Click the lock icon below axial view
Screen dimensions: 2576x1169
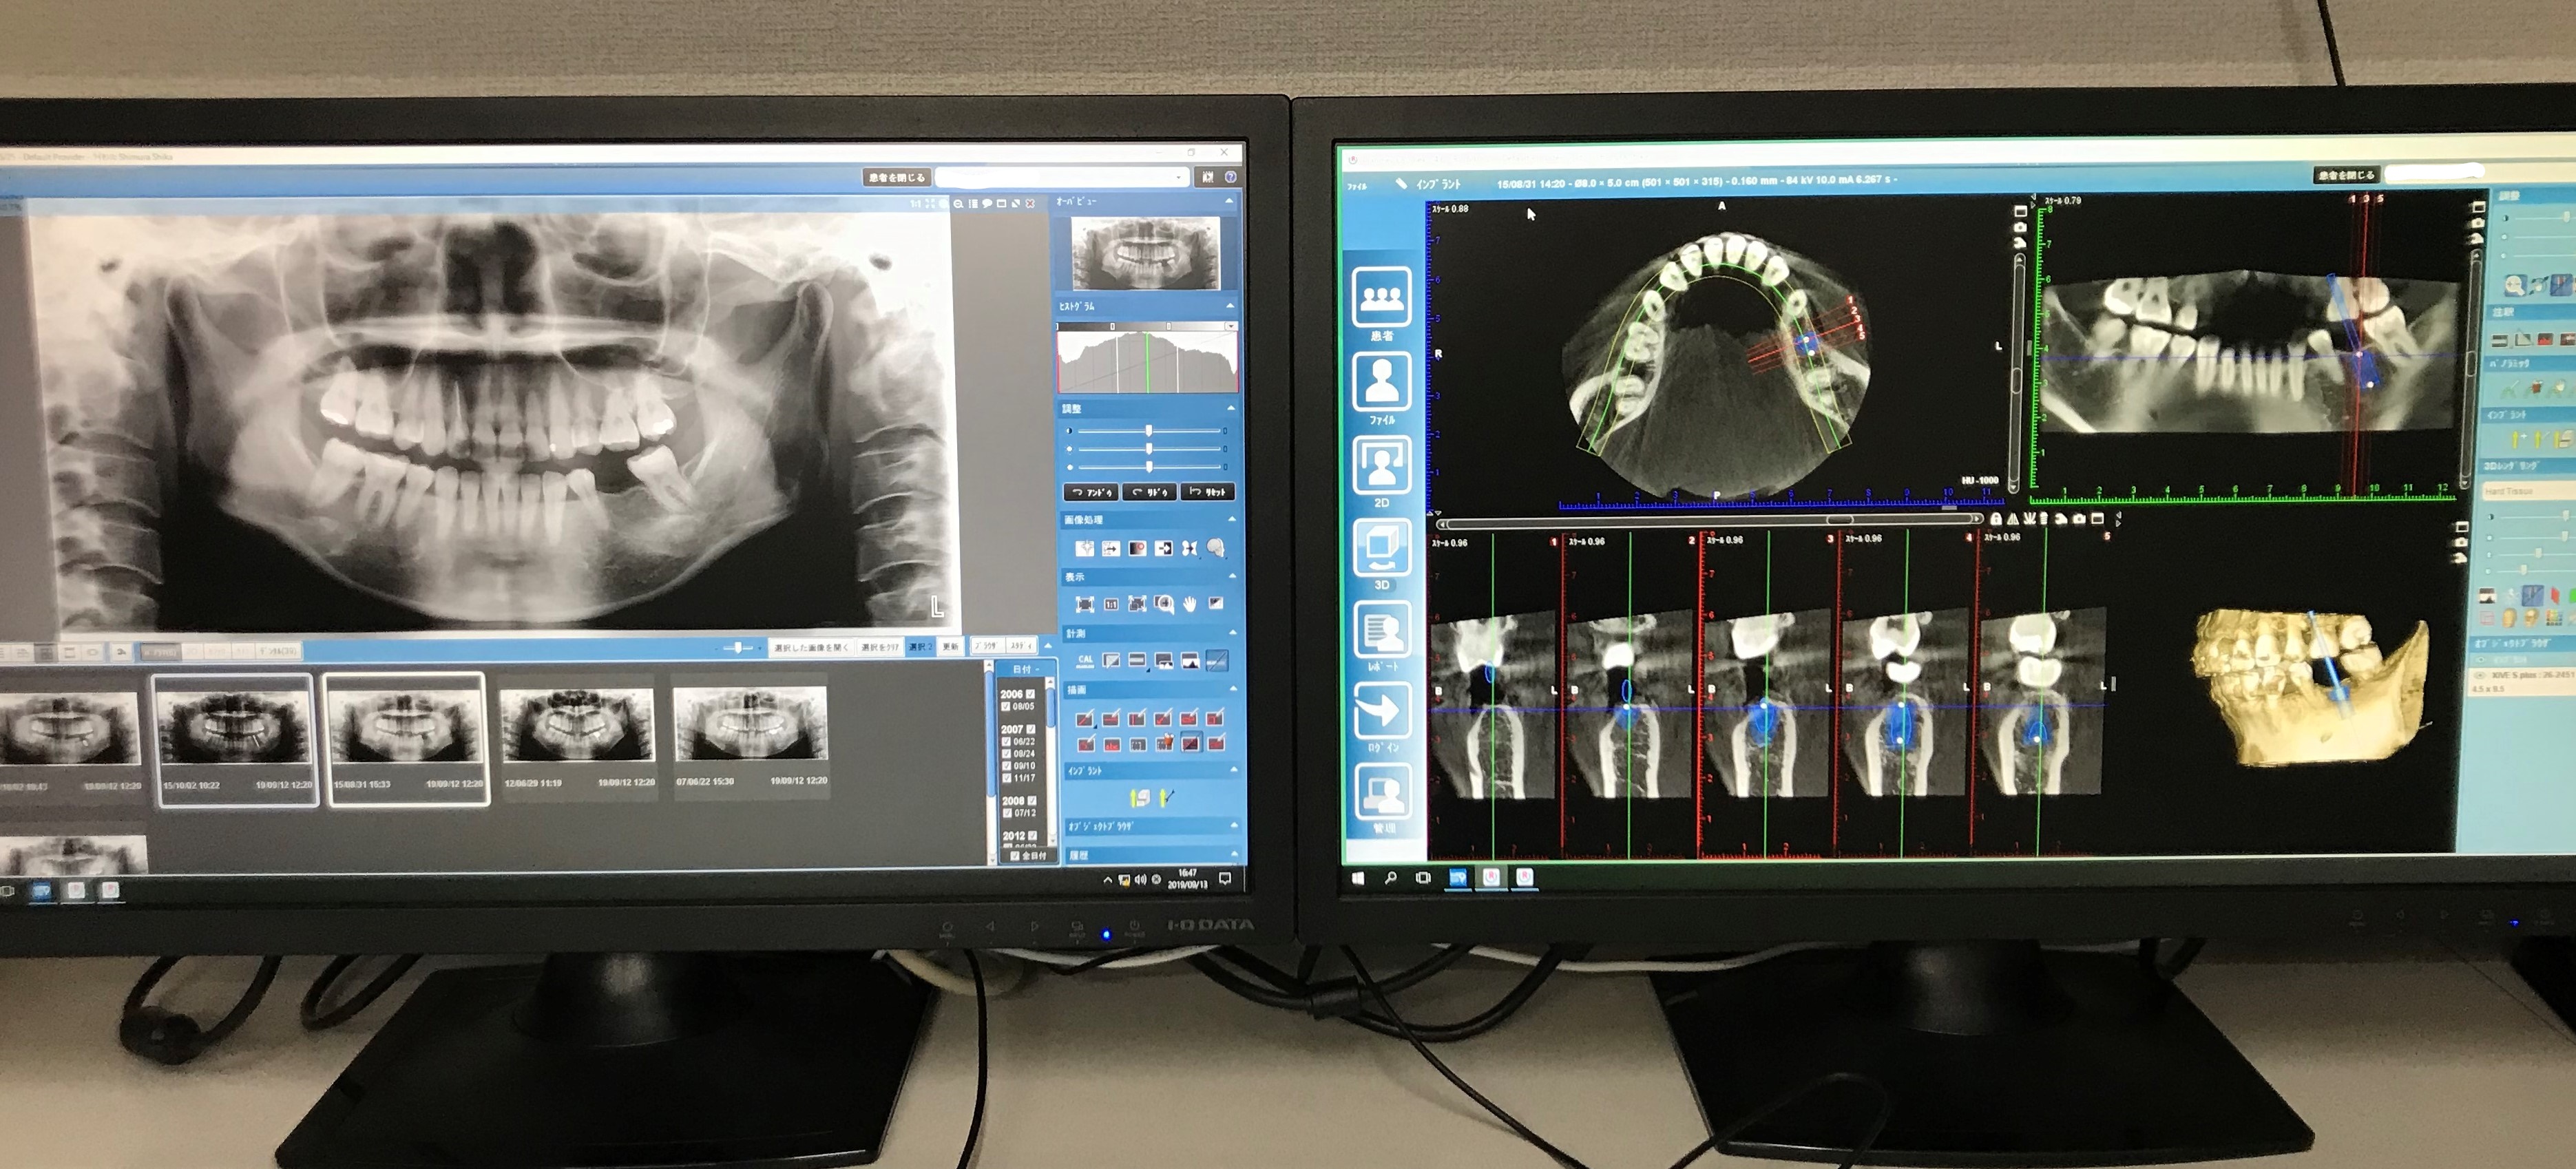tap(1995, 519)
